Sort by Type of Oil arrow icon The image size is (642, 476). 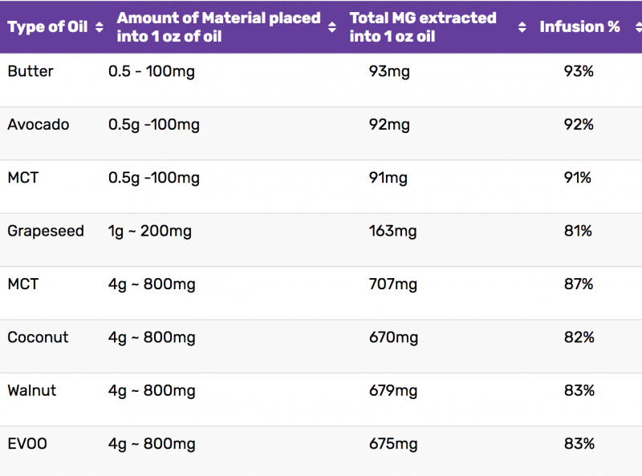pyautogui.click(x=99, y=27)
